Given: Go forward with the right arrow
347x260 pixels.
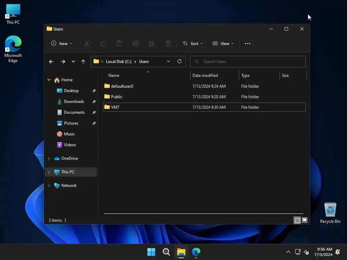Looking at the screenshot, I should pos(63,62).
